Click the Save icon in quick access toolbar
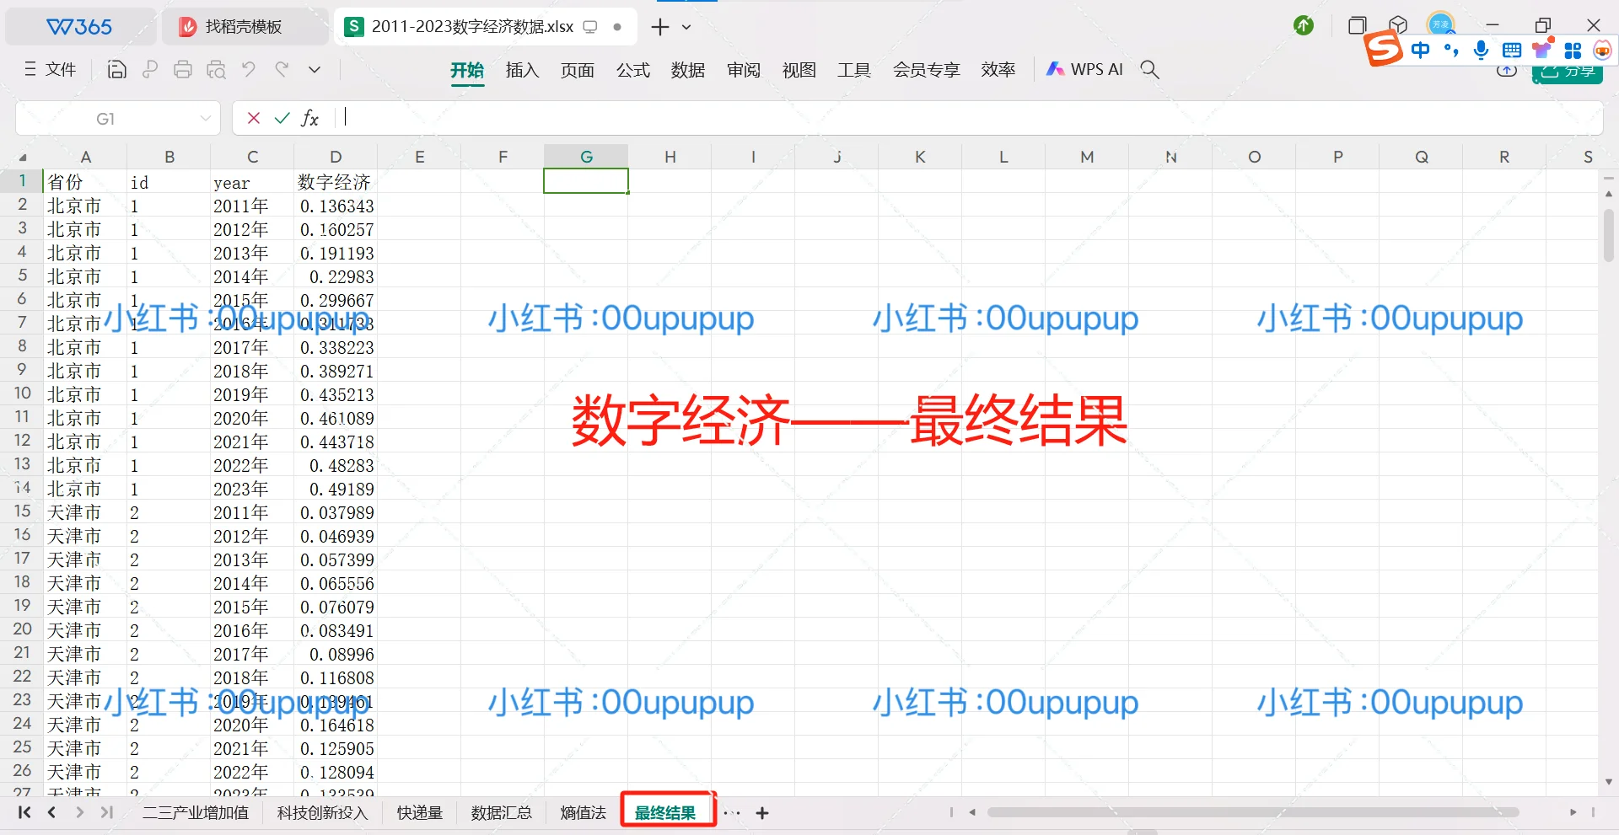The image size is (1619, 835). pos(116,69)
